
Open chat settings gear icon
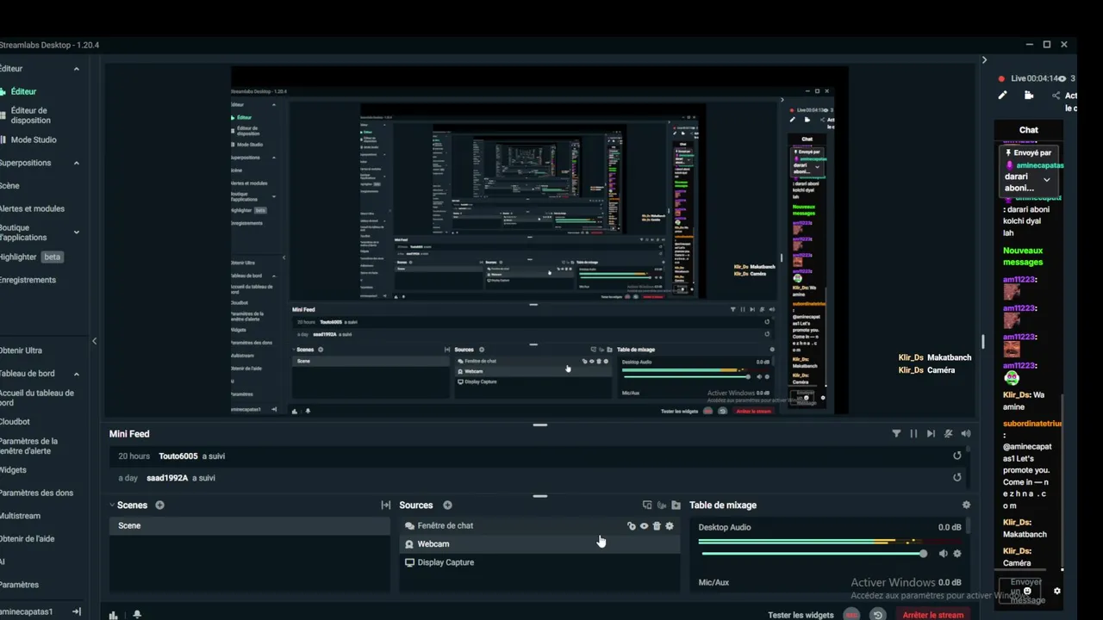coord(1057,592)
